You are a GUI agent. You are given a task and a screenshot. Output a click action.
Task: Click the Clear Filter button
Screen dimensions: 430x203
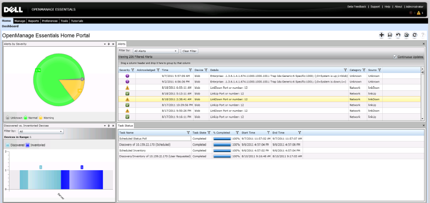[x=190, y=51]
